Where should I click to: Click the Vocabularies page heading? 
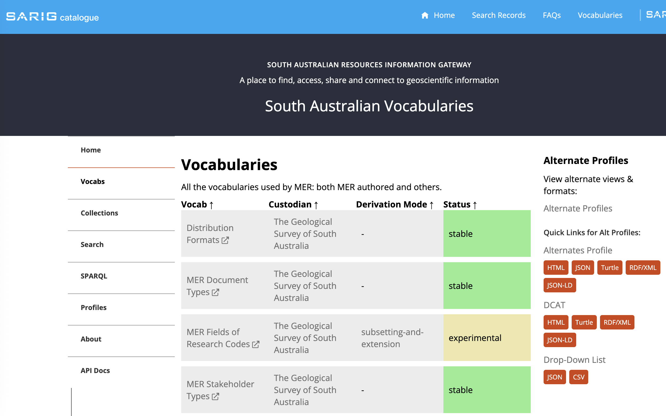coord(229,165)
